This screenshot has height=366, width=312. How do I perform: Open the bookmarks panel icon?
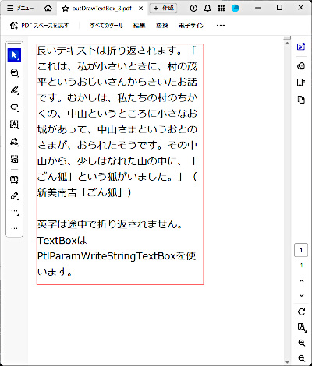pyautogui.click(x=301, y=83)
